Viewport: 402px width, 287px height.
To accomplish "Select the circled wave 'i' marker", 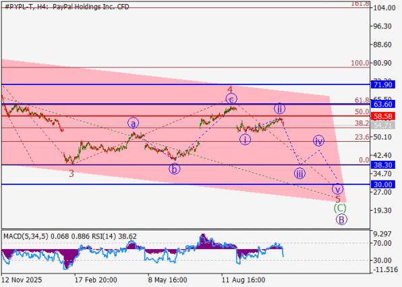I will (246, 140).
